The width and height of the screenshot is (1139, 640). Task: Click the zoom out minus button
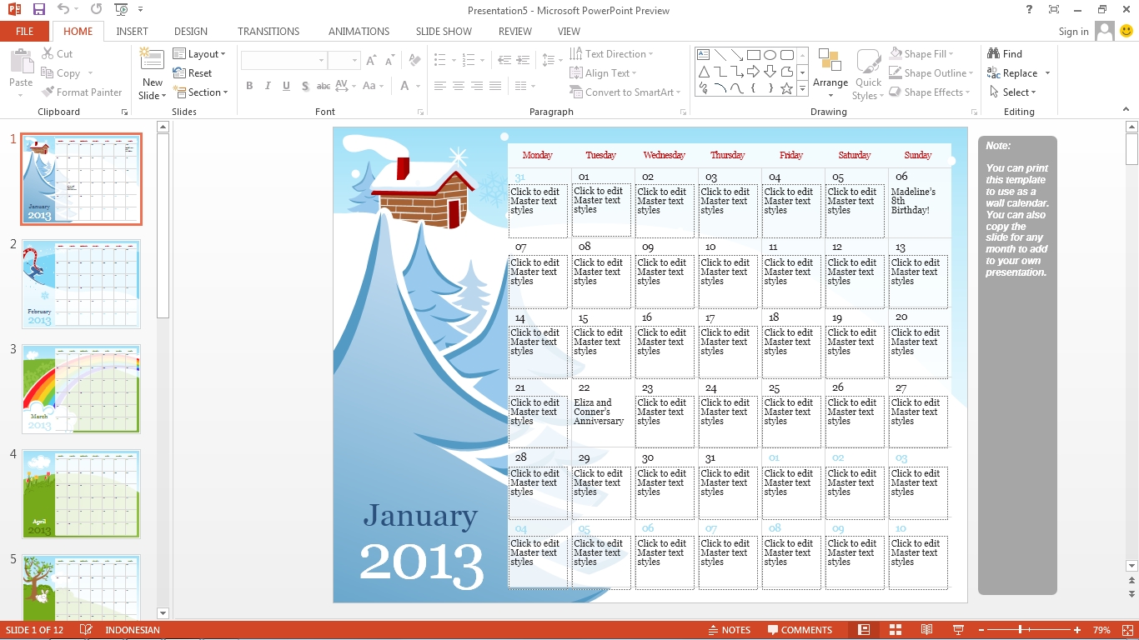click(x=981, y=630)
